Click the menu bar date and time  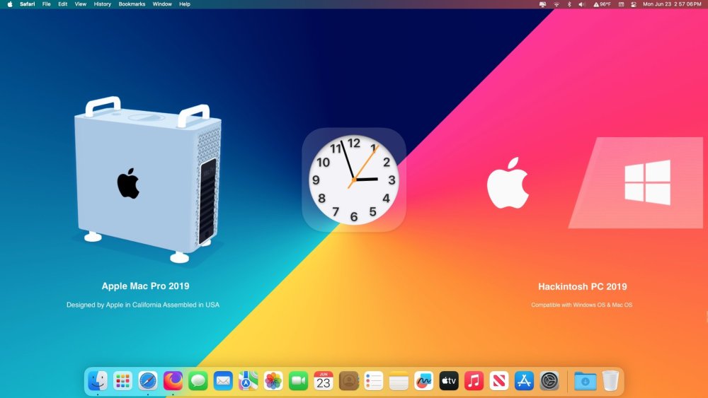pos(672,4)
